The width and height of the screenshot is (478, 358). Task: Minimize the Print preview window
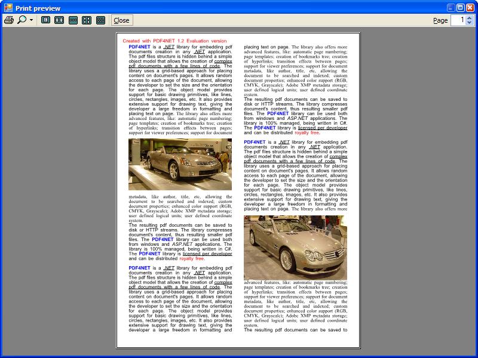click(x=451, y=8)
